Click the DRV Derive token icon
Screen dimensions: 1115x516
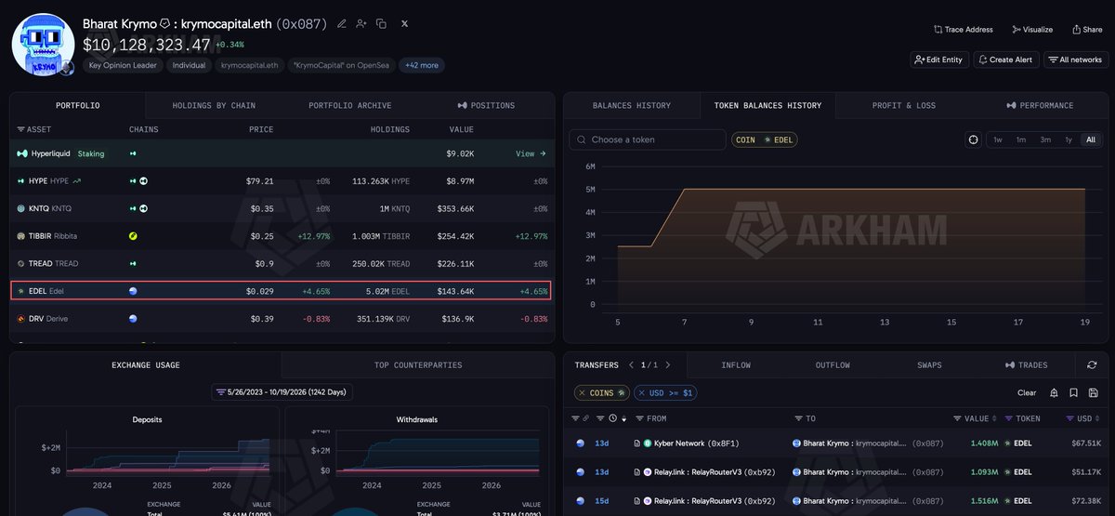22,319
